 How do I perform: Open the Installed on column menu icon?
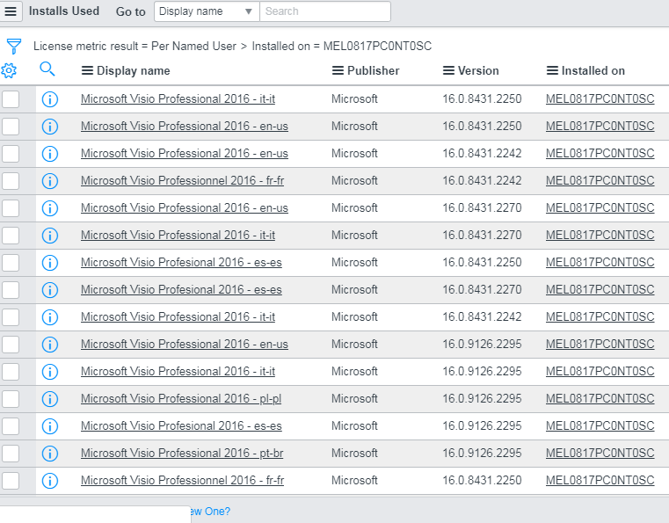tap(552, 70)
